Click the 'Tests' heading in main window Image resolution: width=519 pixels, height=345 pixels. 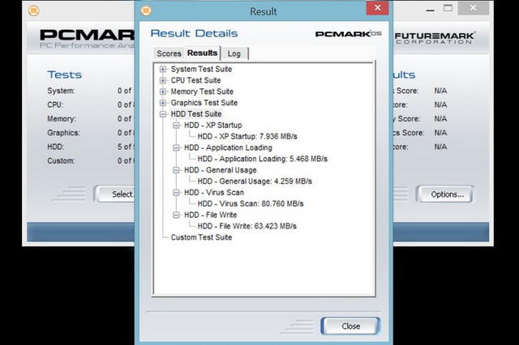[65, 75]
